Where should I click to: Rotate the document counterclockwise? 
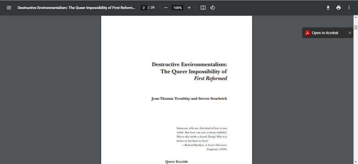pyautogui.click(x=212, y=8)
